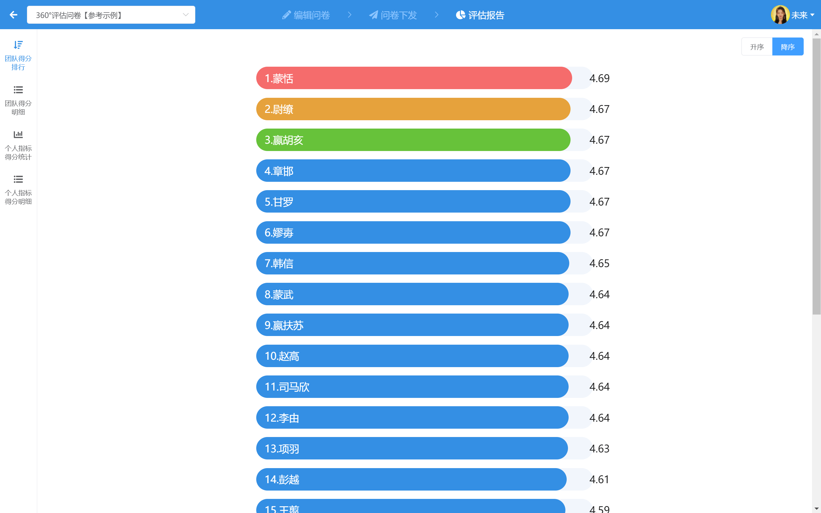Click 彭越 rank 14 bar entry
Image resolution: width=821 pixels, height=513 pixels.
[410, 479]
